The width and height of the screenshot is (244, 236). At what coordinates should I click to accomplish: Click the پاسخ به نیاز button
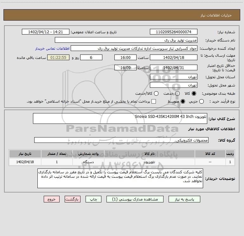click(184, 199)
